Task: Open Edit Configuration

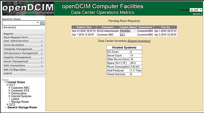Action: [23, 69]
